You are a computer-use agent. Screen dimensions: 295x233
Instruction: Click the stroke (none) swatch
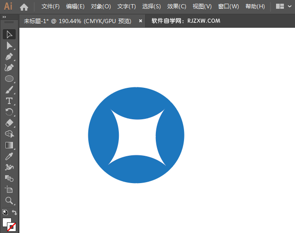12,227
